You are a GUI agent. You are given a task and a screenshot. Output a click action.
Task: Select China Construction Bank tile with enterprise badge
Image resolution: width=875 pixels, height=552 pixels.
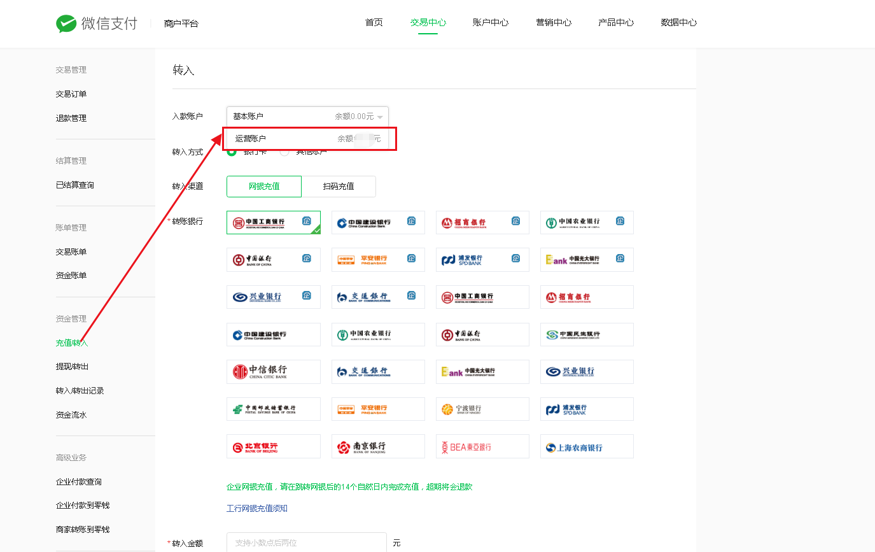click(x=378, y=222)
